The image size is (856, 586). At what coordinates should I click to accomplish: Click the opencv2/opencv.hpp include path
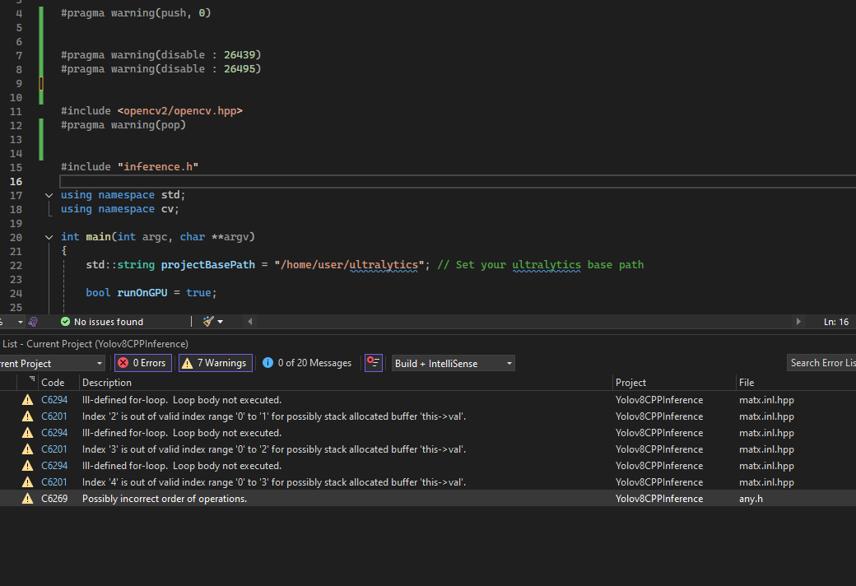(180, 111)
